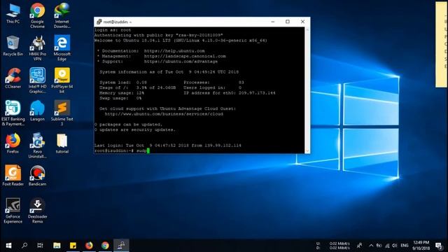The image size is (448, 252).
Task: Click landscape.canonical.com management URL text
Action: pos(185,56)
